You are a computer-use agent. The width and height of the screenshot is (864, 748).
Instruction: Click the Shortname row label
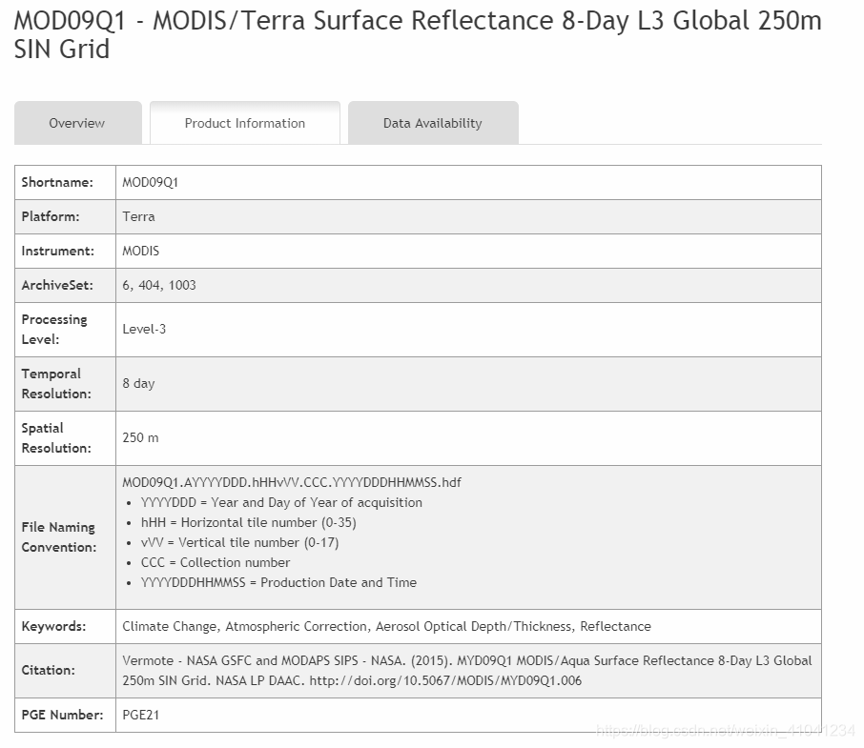57,183
